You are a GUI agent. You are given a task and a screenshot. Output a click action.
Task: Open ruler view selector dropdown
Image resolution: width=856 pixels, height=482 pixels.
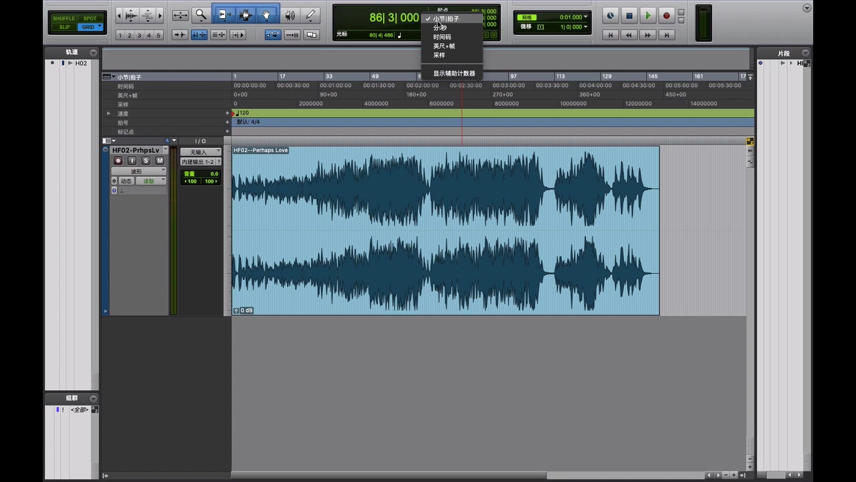pos(108,77)
